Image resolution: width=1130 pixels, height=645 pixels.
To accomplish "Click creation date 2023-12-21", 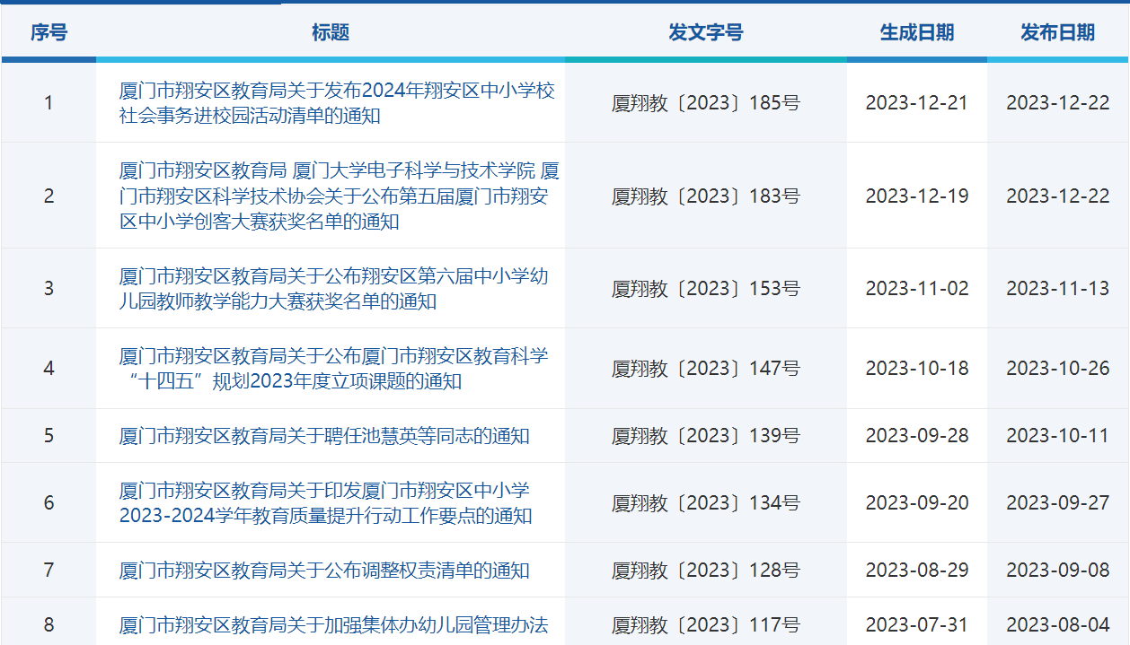I will 917,103.
